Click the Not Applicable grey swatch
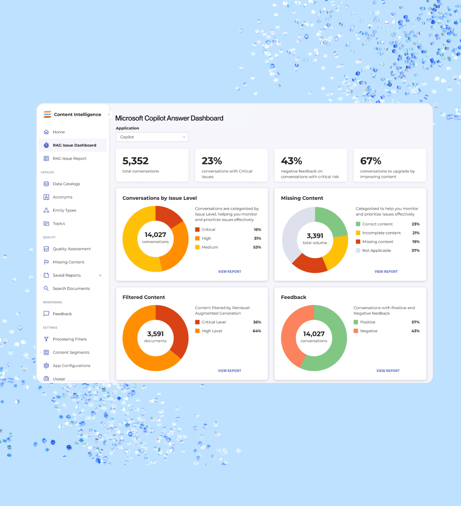 coord(358,251)
